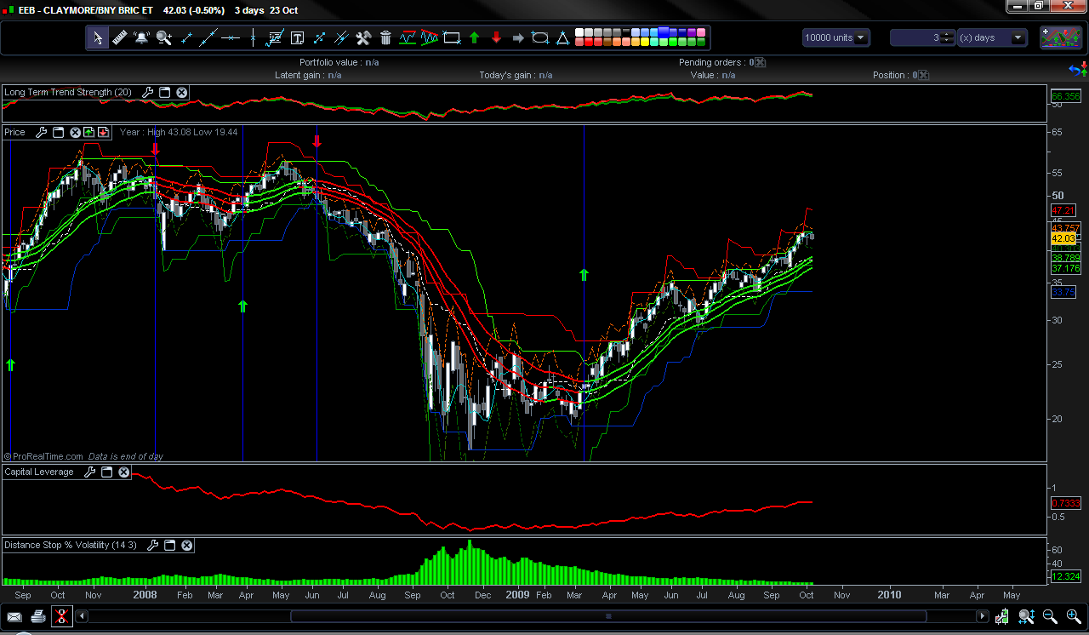
Task: Pick the text annotation tool
Action: click(297, 37)
